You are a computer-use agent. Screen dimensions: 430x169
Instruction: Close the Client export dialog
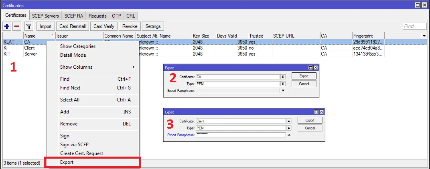click(321, 111)
